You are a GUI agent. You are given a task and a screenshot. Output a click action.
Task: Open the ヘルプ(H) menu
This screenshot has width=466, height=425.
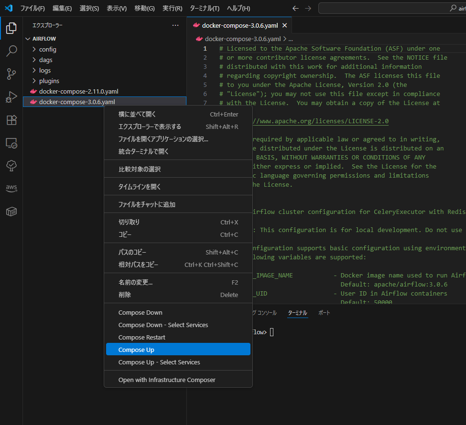click(x=238, y=8)
